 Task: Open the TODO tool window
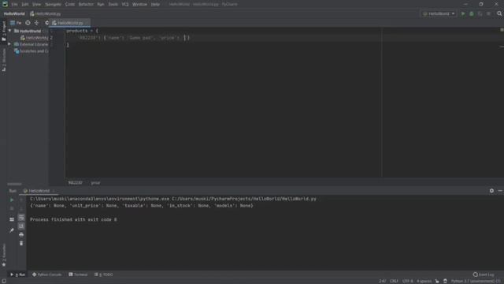[104, 275]
